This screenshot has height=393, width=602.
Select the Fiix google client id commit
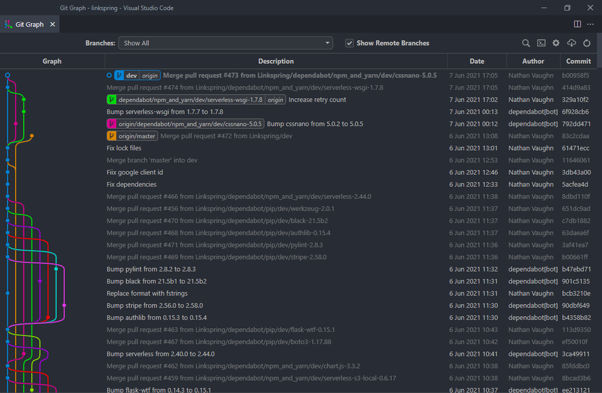tap(135, 172)
